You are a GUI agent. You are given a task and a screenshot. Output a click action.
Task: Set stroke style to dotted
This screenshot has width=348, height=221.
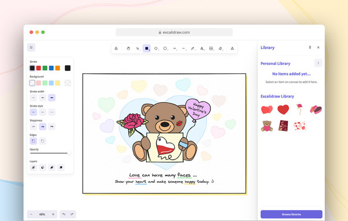[x=51, y=112]
